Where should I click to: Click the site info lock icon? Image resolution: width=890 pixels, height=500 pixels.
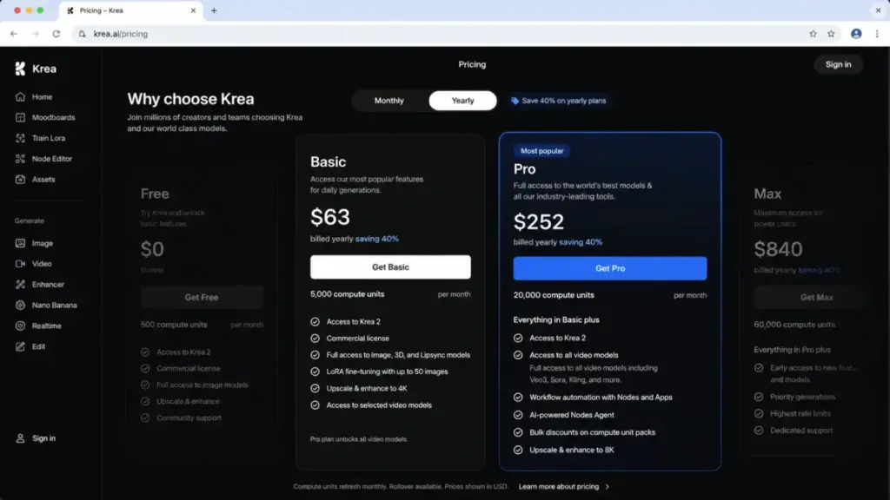click(83, 34)
